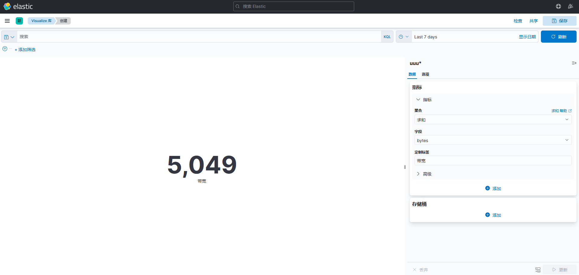Toggle auto-apply changes icon
Image resolution: width=579 pixels, height=275 pixels.
pyautogui.click(x=538, y=270)
